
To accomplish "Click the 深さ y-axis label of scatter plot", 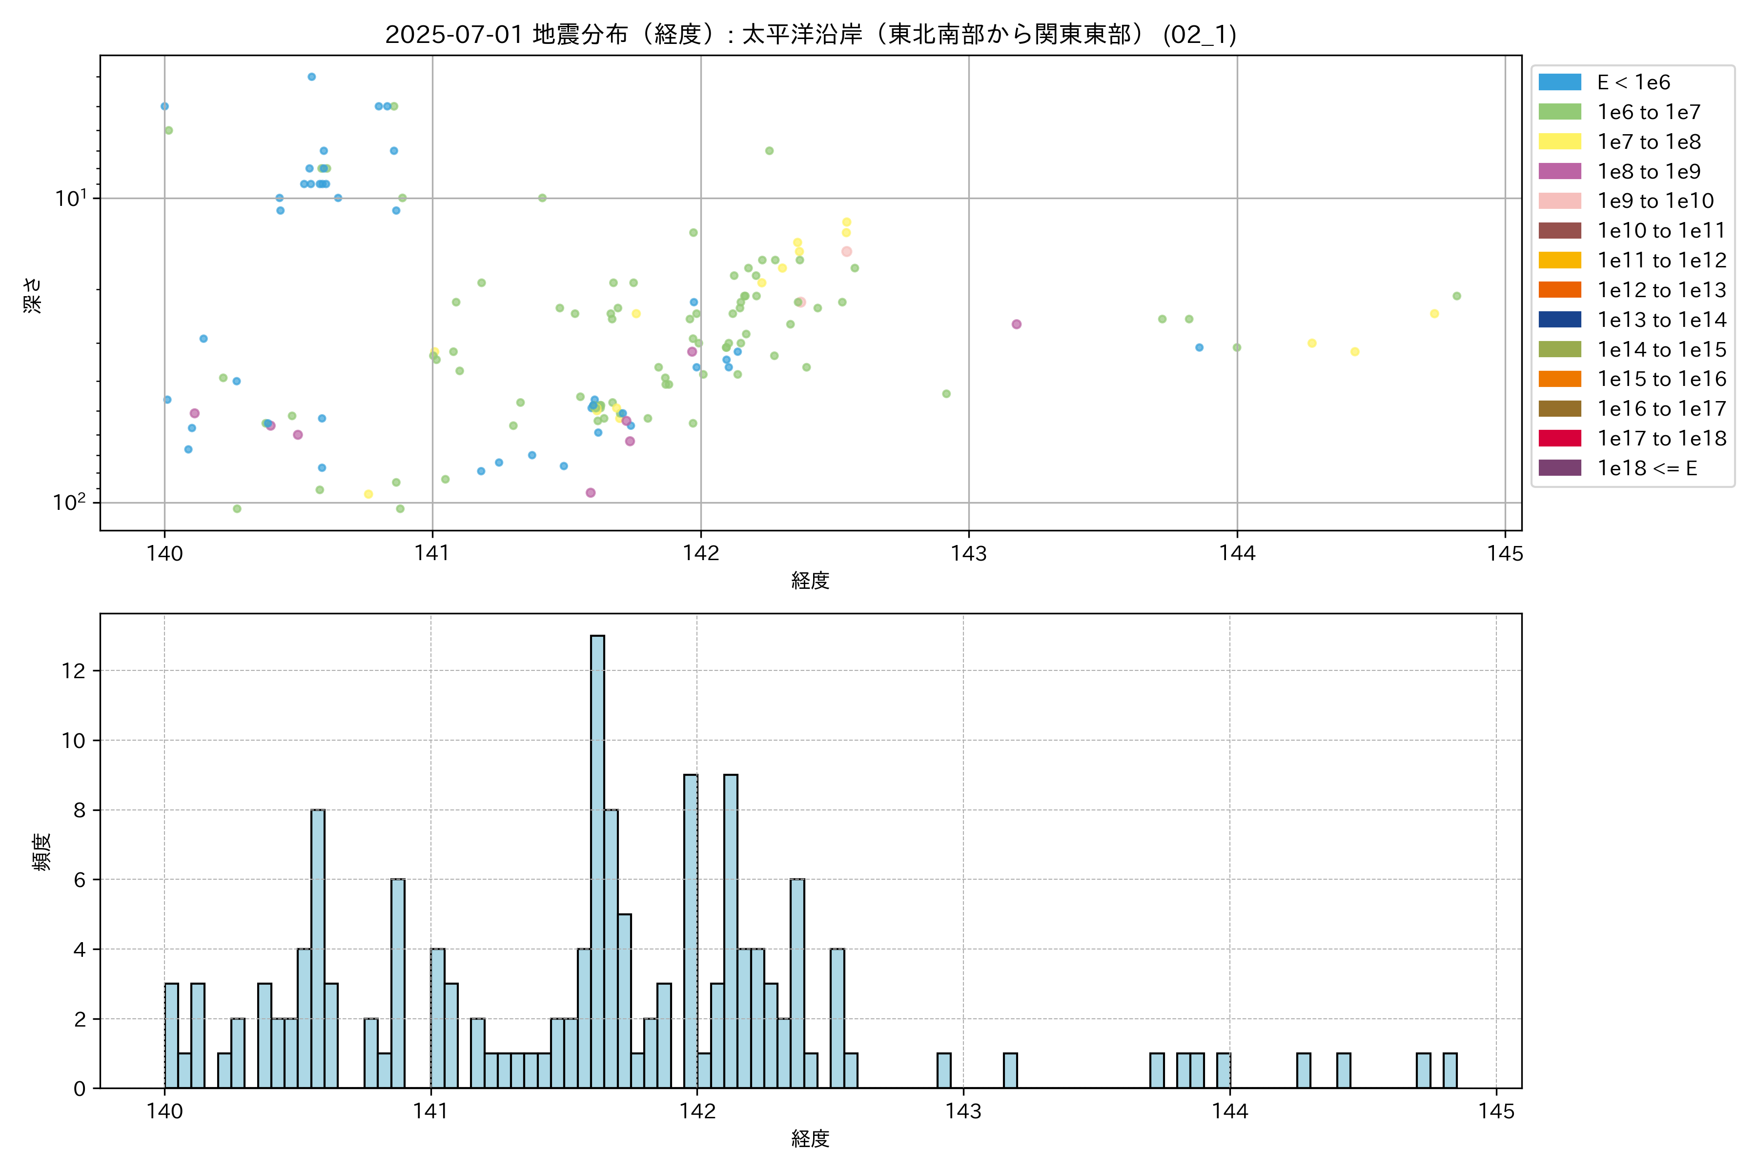I will click(x=33, y=295).
